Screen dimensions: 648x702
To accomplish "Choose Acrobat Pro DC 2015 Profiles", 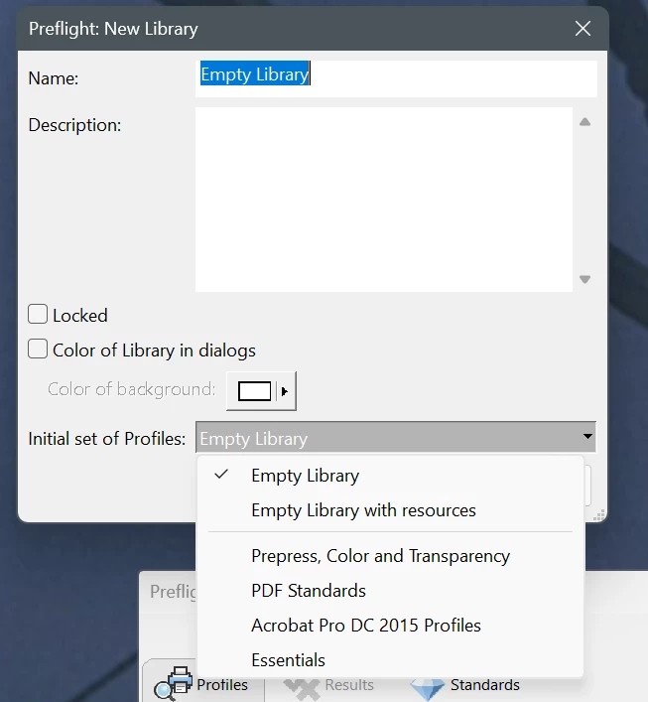I will pos(390,626).
